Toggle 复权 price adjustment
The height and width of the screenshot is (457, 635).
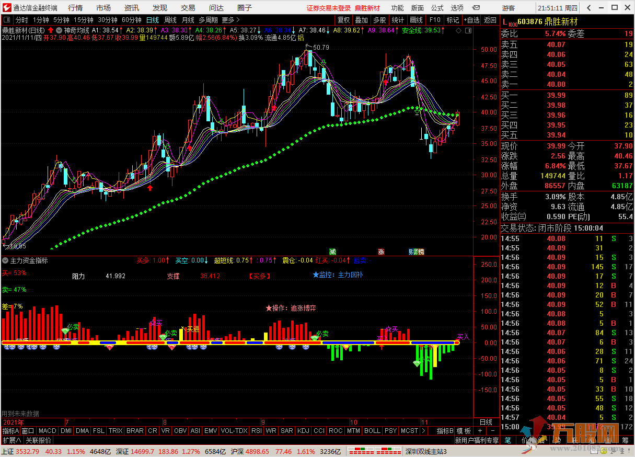click(x=343, y=20)
